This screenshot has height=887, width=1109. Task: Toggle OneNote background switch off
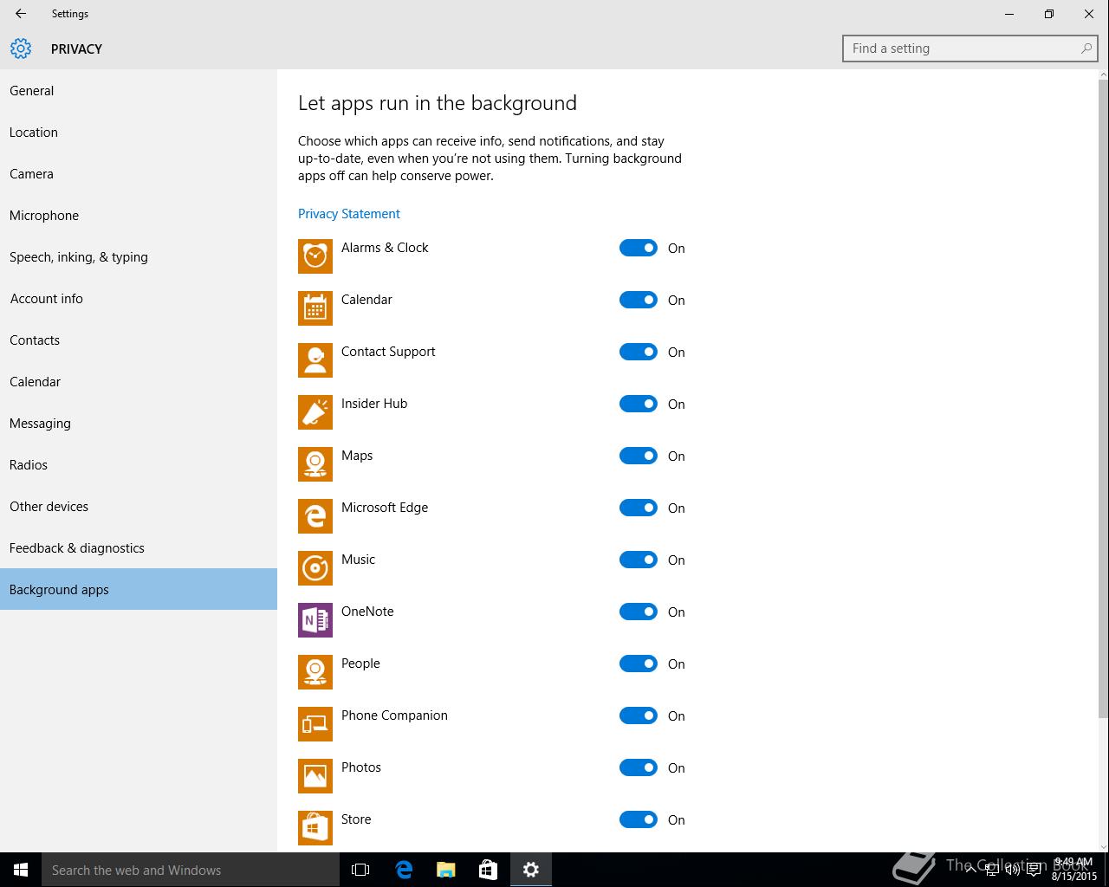639,612
